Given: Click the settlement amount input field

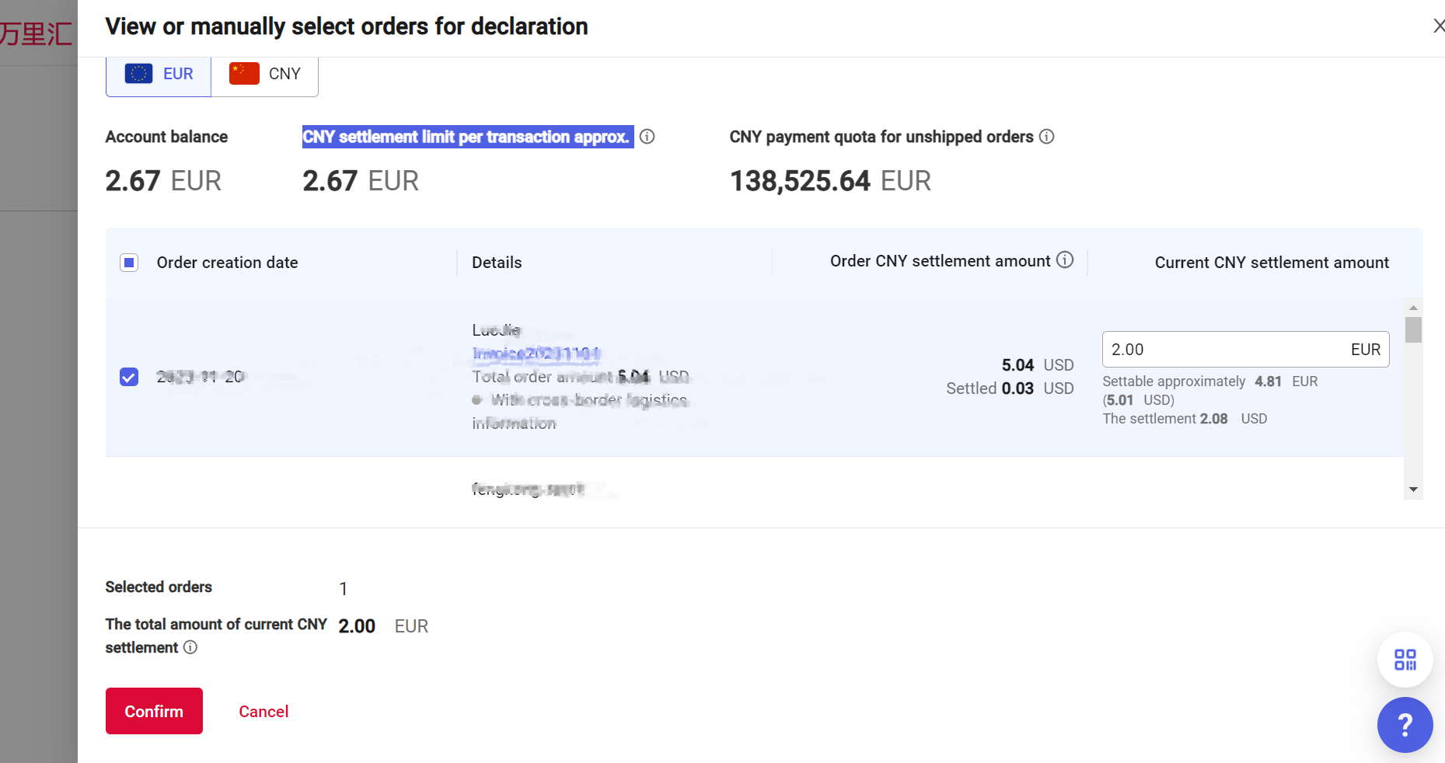Looking at the screenshot, I should point(1224,350).
